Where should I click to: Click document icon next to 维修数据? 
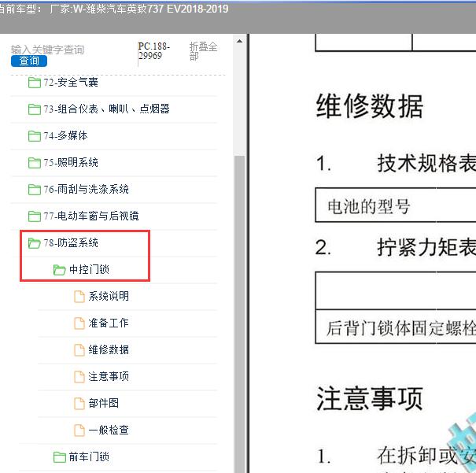tap(79, 349)
